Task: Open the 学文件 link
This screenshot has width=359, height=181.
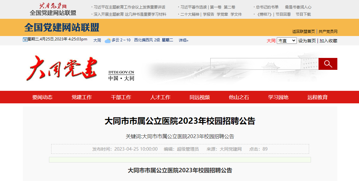Action: (236, 14)
